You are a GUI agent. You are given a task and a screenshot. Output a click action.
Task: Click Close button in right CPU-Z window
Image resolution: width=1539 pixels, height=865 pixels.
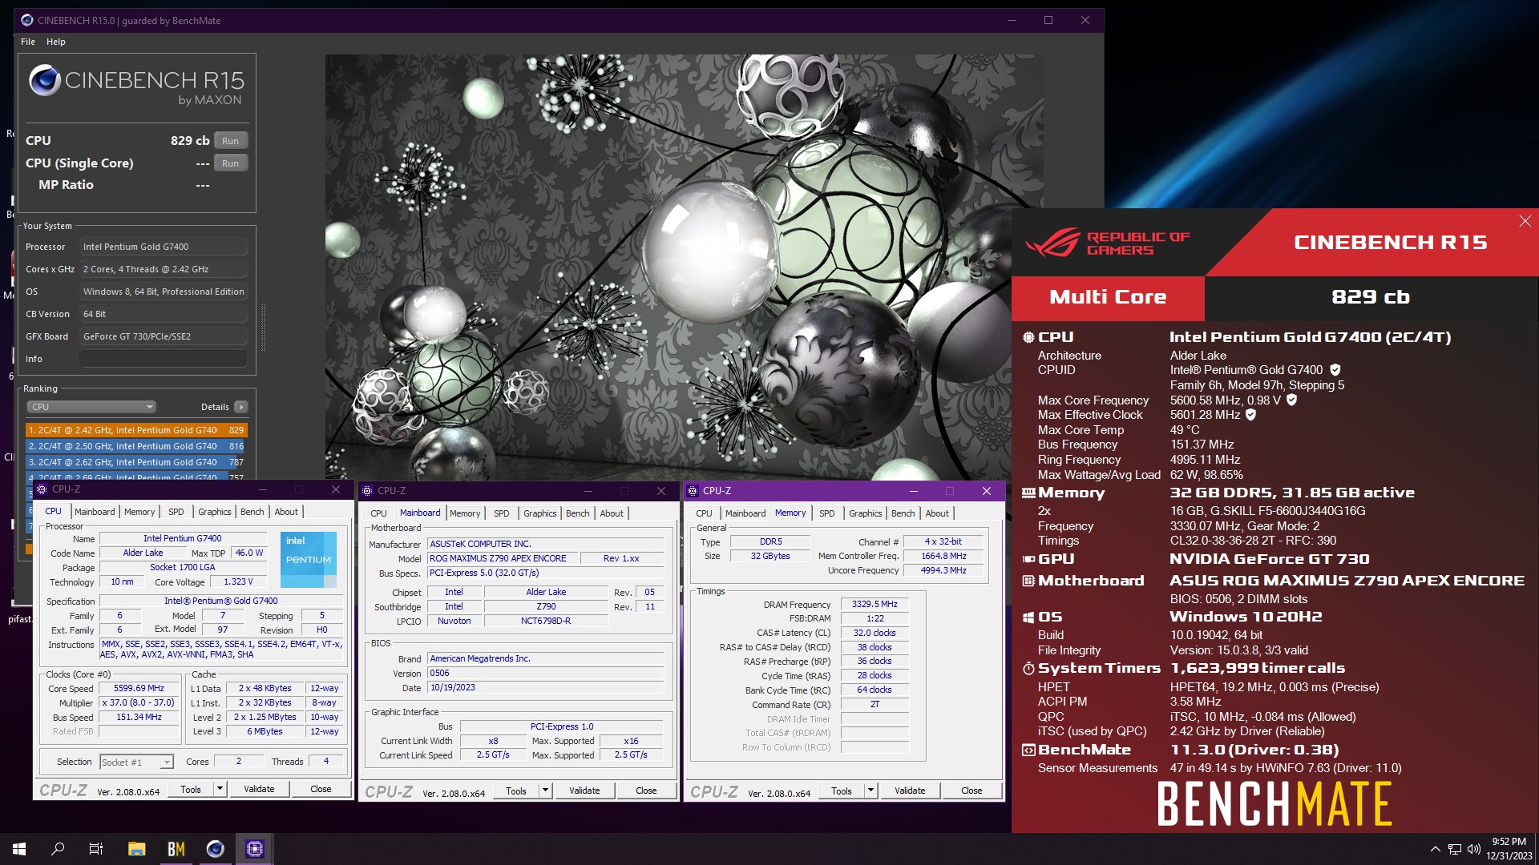(x=971, y=791)
